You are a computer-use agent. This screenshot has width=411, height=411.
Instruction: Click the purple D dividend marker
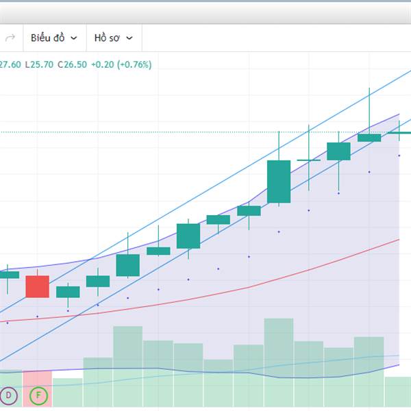[8, 395]
